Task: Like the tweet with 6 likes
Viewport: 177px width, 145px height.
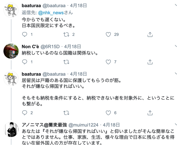Action: (x=109, y=113)
